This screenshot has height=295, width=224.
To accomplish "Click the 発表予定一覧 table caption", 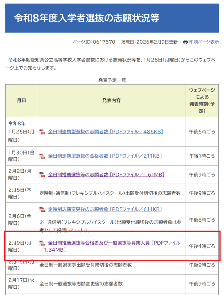I will (x=112, y=80).
